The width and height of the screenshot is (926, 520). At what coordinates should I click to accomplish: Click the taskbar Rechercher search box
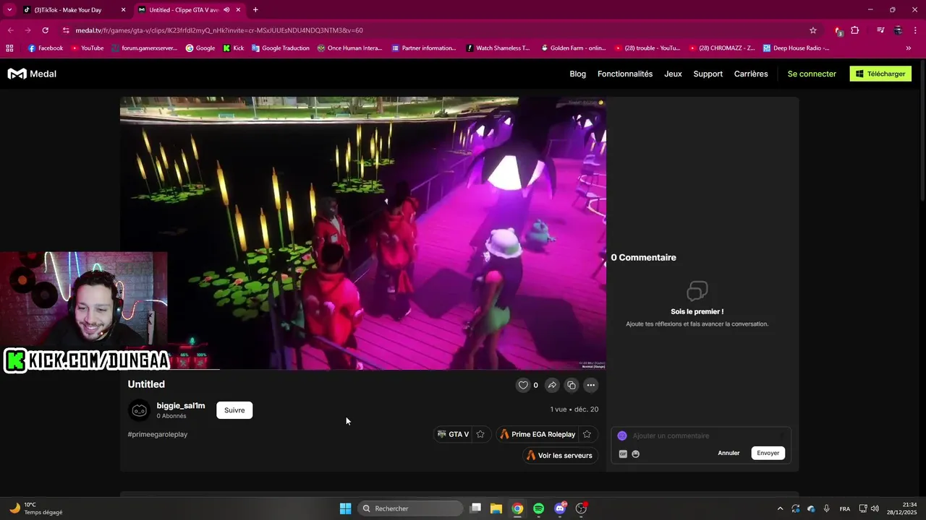click(x=410, y=508)
